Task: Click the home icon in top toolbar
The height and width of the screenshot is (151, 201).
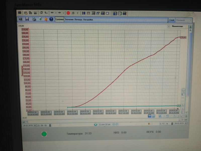Action: point(41,13)
